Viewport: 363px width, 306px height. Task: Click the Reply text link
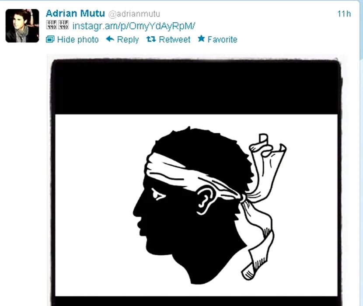[x=128, y=40]
